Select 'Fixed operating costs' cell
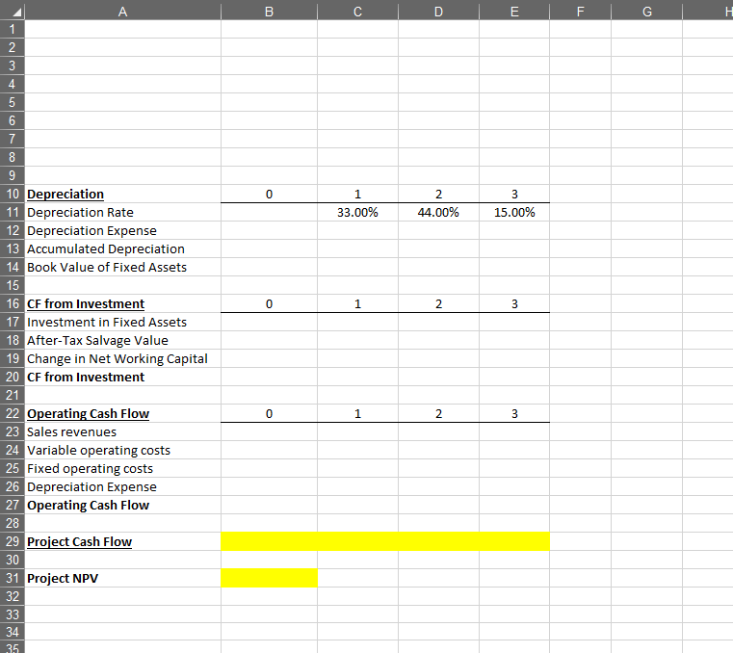This screenshot has height=653, width=733. click(122, 468)
